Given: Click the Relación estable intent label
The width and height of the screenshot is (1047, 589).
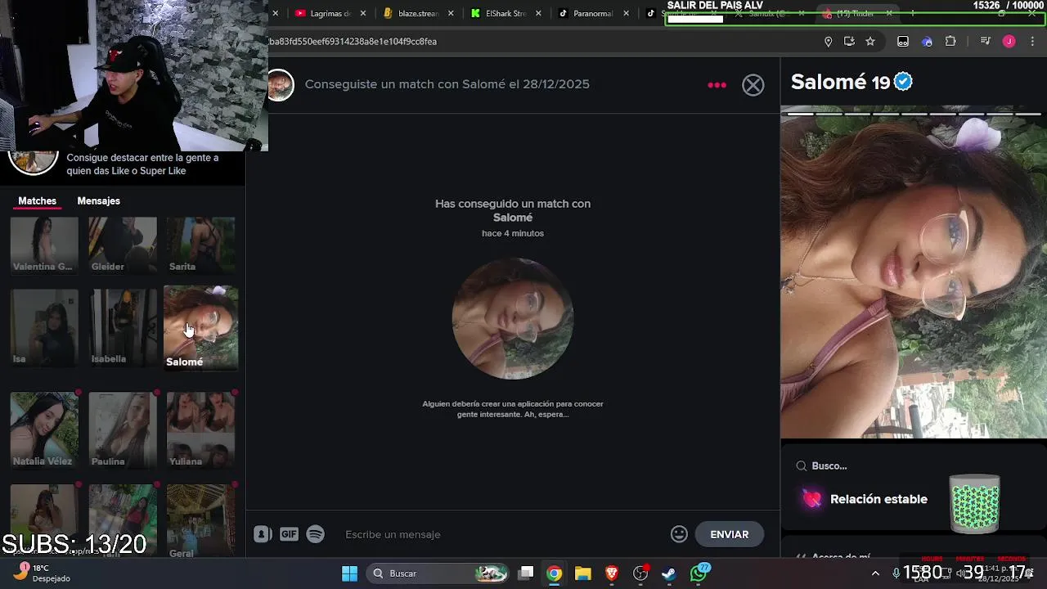Looking at the screenshot, I should click(878, 499).
